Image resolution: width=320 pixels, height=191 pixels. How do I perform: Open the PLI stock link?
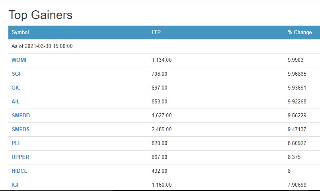(x=16, y=143)
